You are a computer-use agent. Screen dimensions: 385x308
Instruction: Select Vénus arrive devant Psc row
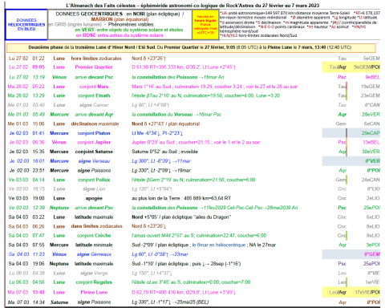(193, 77)
